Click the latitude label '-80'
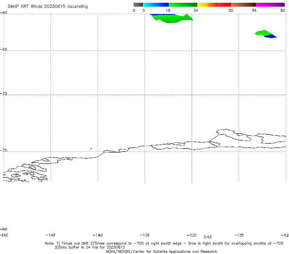 click(4, 229)
